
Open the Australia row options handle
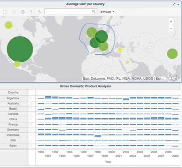click(31, 103)
